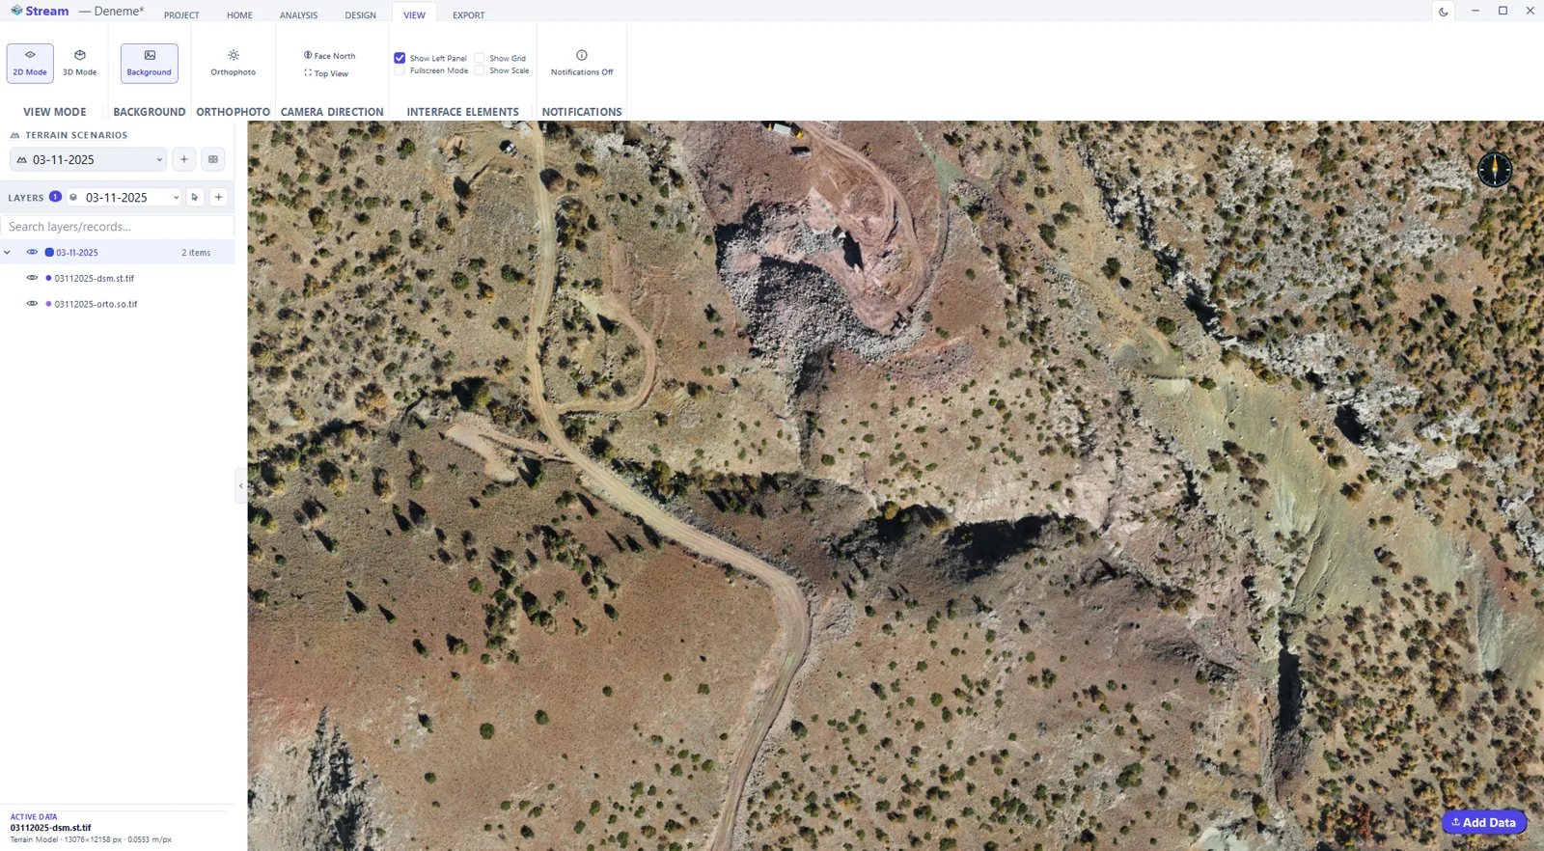
Task: Click the blue swatch of 03-11-2025 group
Action: [49, 253]
